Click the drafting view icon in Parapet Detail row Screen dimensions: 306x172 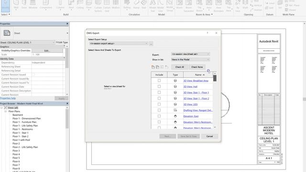point(175,110)
